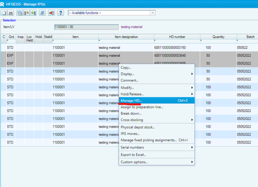The image size is (258, 187).
Task: Click the exit door toolbar icon
Action: click(x=52, y=13)
